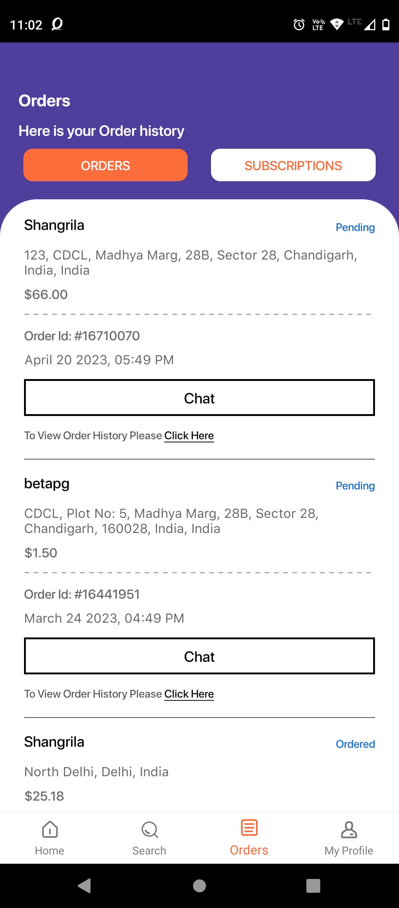
Task: Switch to the SUBSCRIPTIONS tab
Action: [x=293, y=165]
